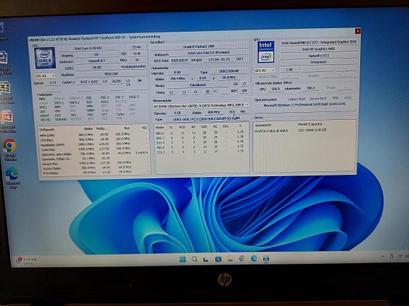Screen dimensions: 409x306
Task: Open Task View on the taskbar
Action: (206, 259)
